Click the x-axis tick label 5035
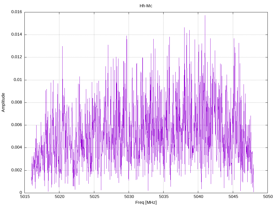Viewport: 275px width, 206px height. (164, 197)
